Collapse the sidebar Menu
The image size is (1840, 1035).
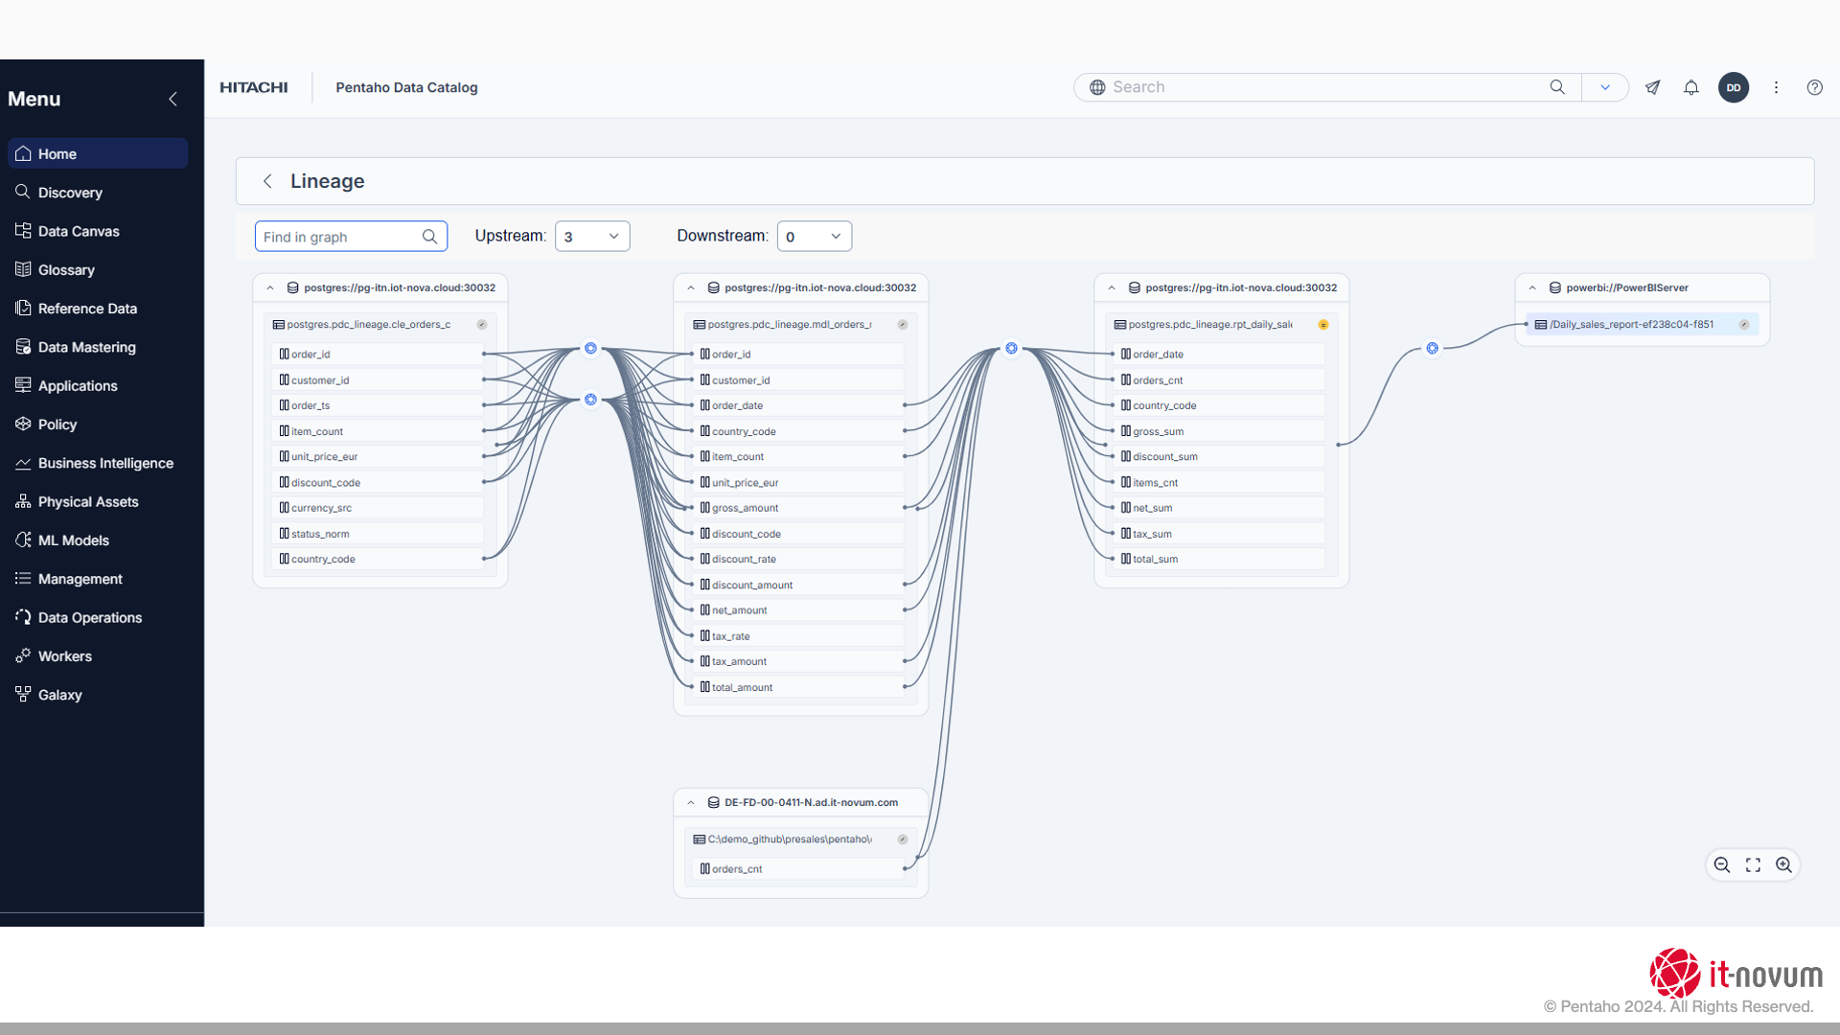coord(173,99)
